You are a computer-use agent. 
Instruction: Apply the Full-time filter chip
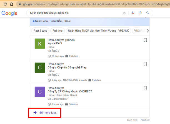point(57,31)
